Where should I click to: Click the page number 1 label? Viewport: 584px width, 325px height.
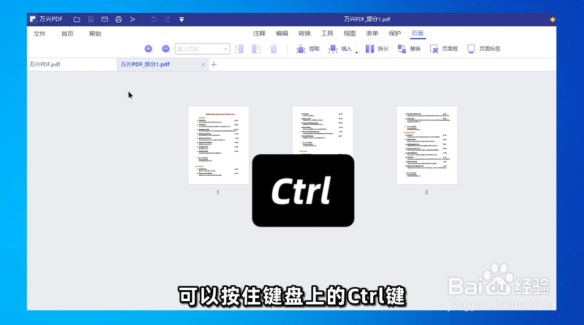[x=218, y=192]
